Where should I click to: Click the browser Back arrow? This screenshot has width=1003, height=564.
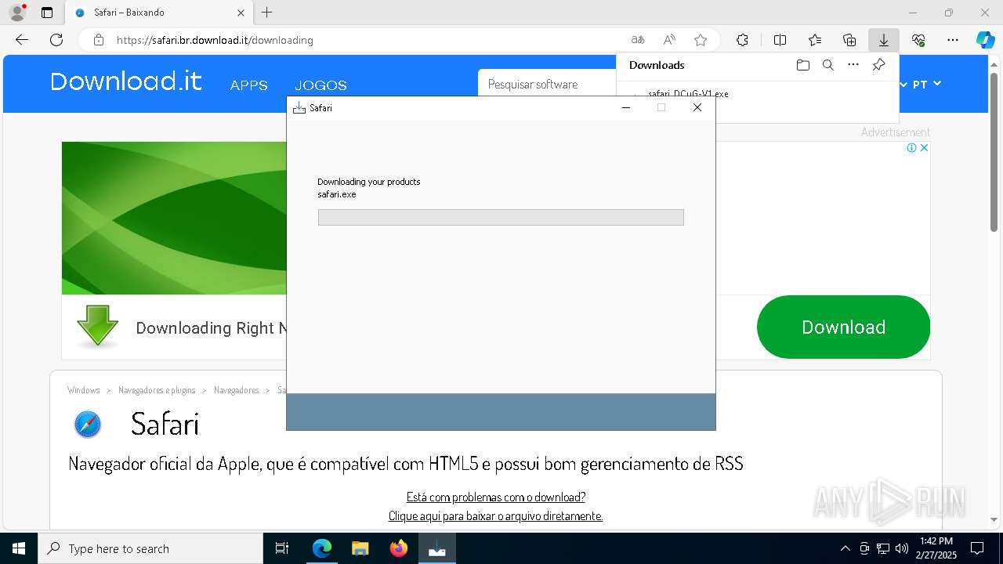click(x=22, y=40)
